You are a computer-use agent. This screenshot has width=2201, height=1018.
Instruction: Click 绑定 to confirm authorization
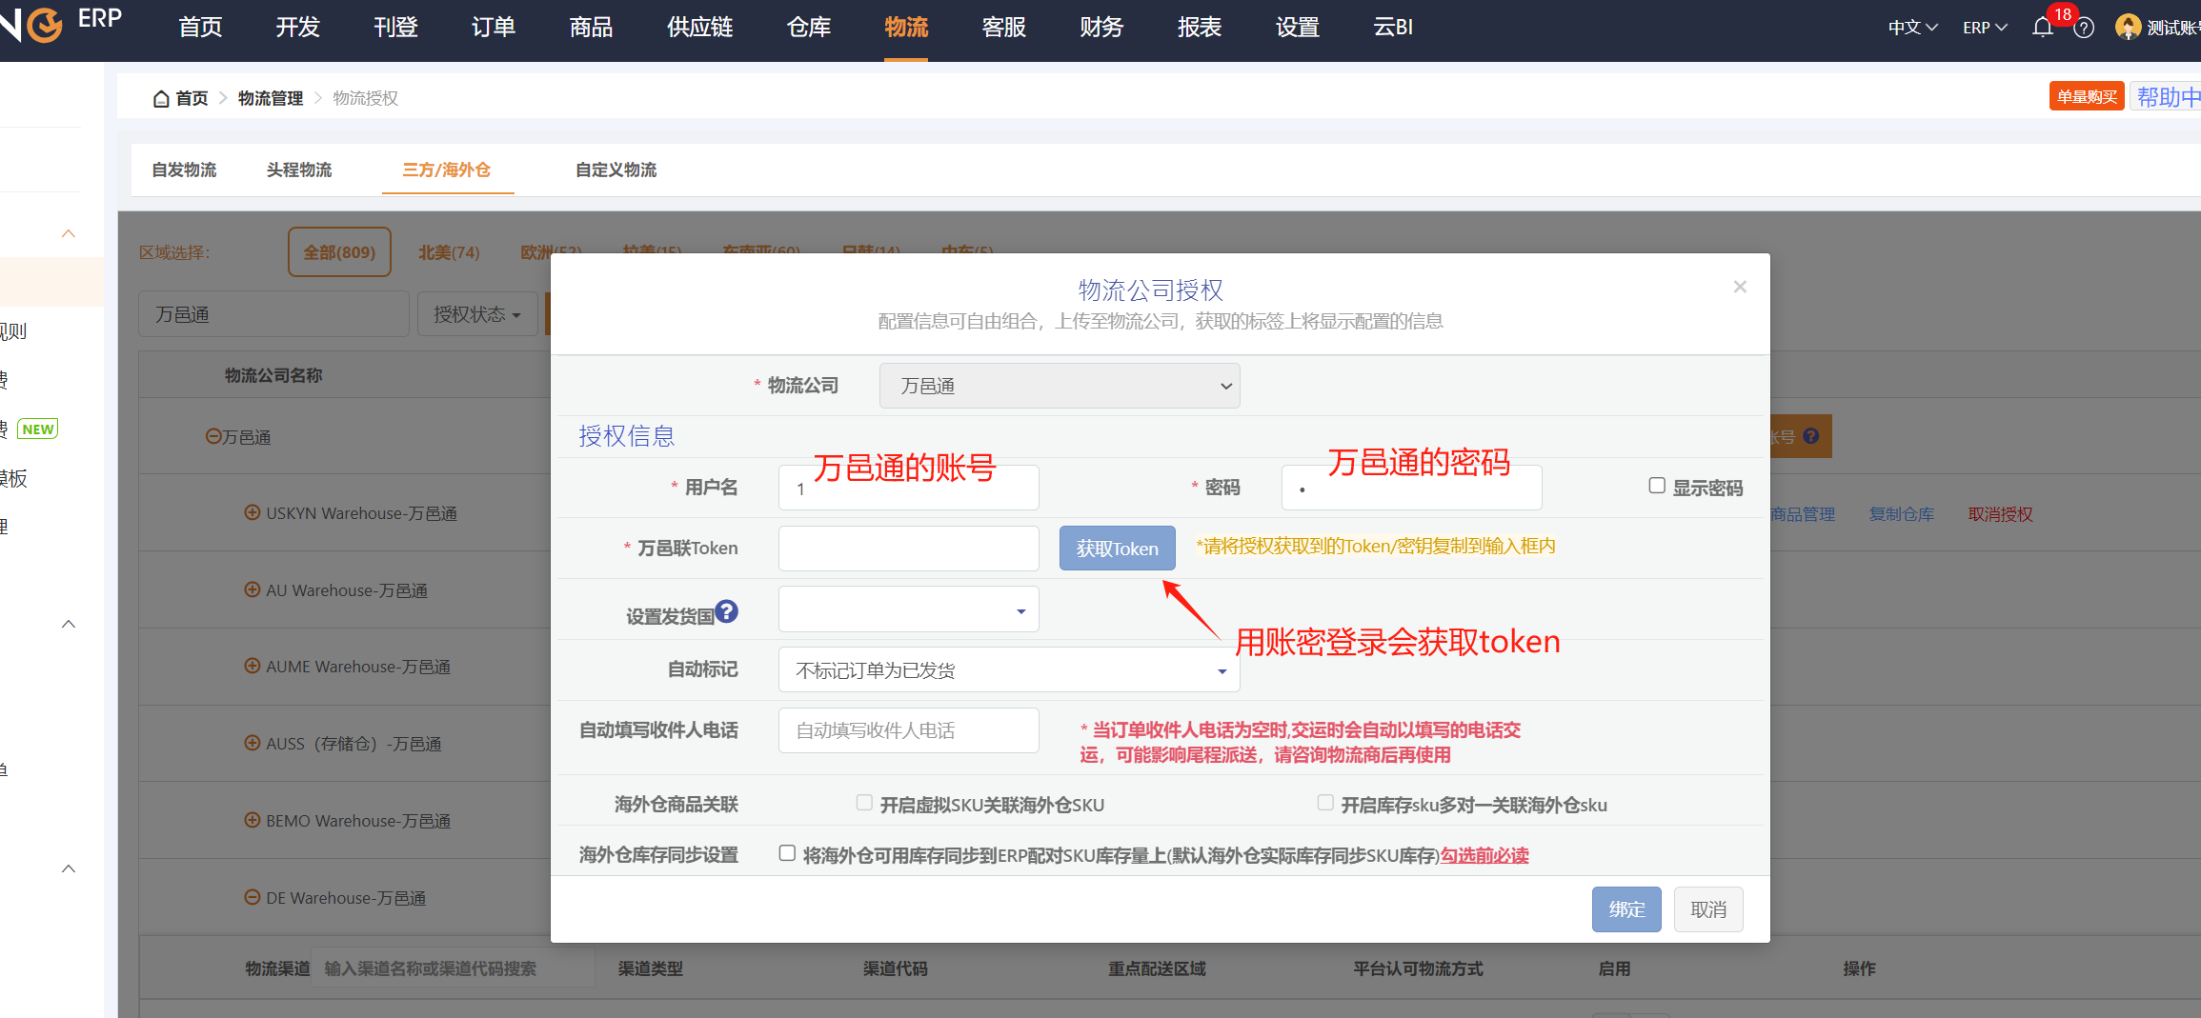tap(1626, 908)
